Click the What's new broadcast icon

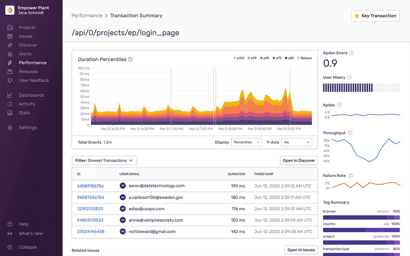(x=10, y=233)
